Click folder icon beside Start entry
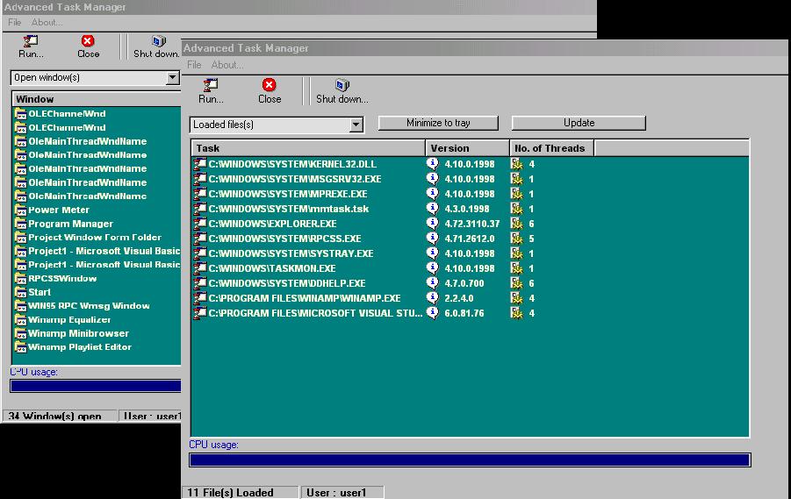791x499 pixels. (x=21, y=292)
